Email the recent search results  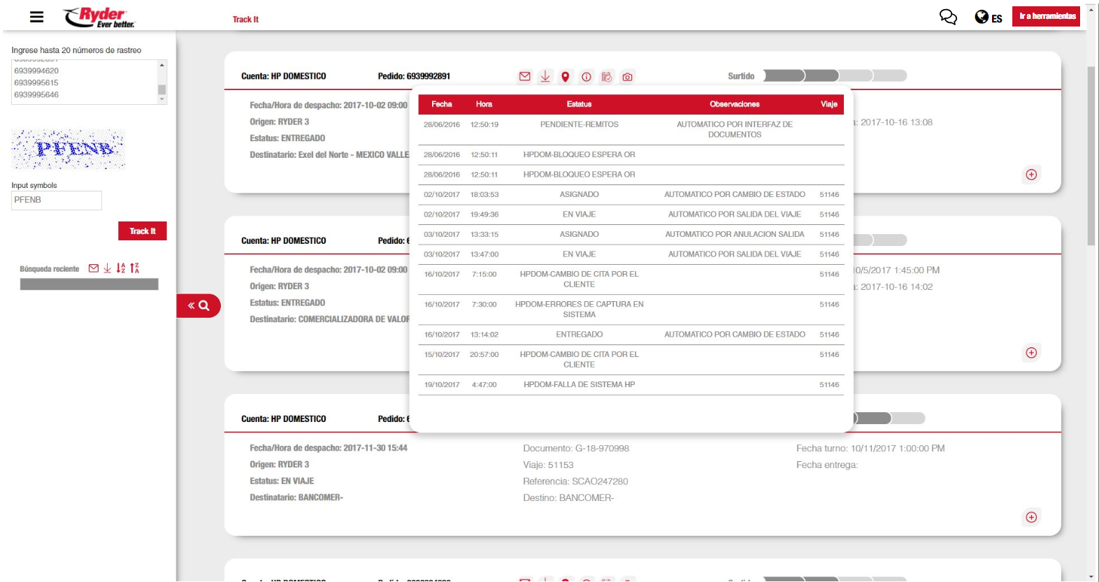[94, 268]
